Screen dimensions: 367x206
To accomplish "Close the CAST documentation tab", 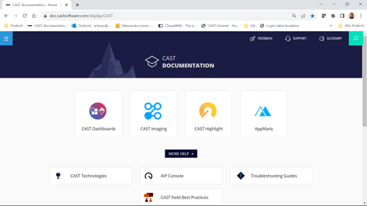I will pyautogui.click(x=66, y=5).
